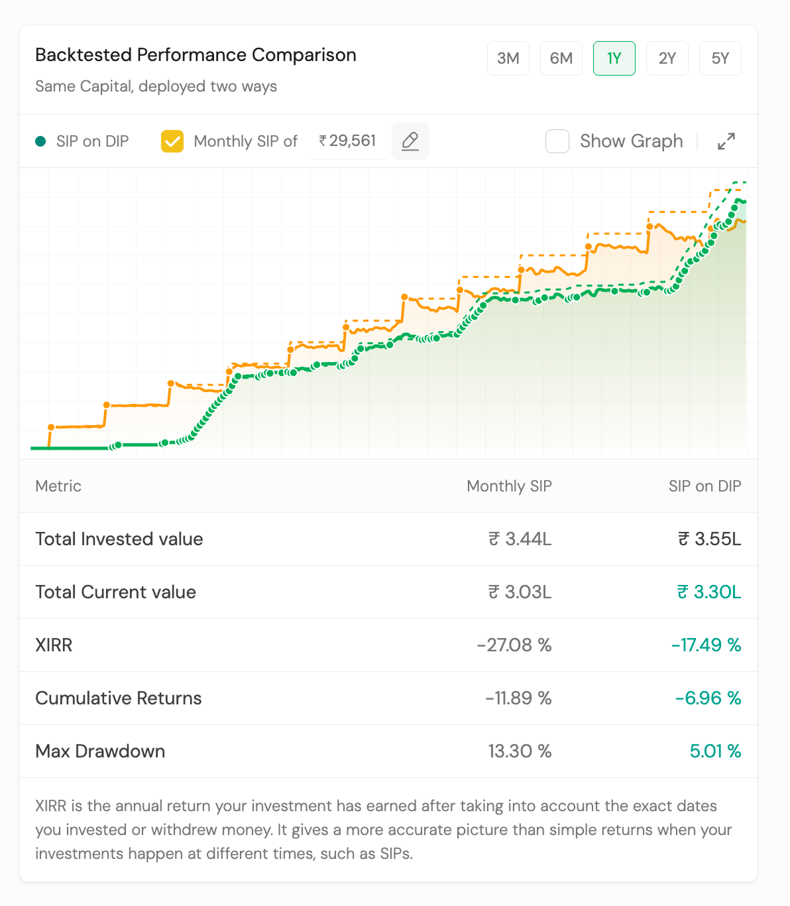This screenshot has width=790, height=906.
Task: Click the ₹ 3.03L current value
Action: (520, 592)
